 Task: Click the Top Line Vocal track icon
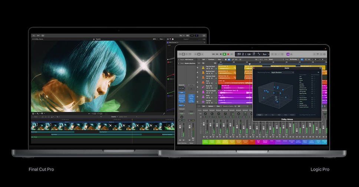click(x=203, y=67)
